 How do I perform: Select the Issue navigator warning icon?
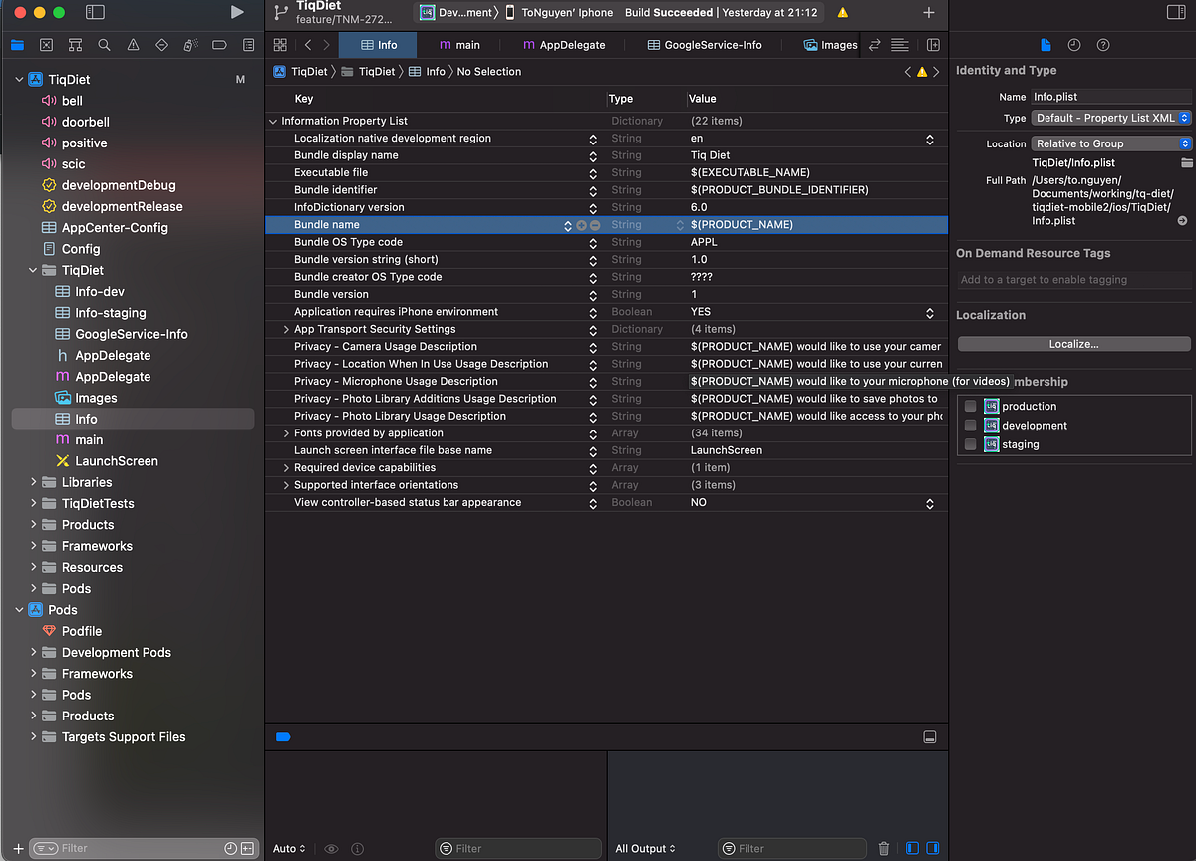133,45
